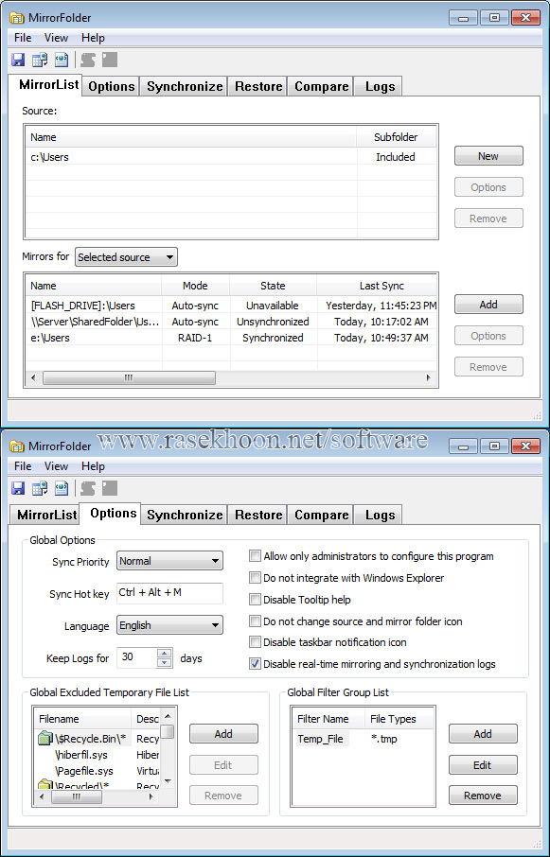Select e:\Users mirror row
The image size is (550, 857).
231,338
